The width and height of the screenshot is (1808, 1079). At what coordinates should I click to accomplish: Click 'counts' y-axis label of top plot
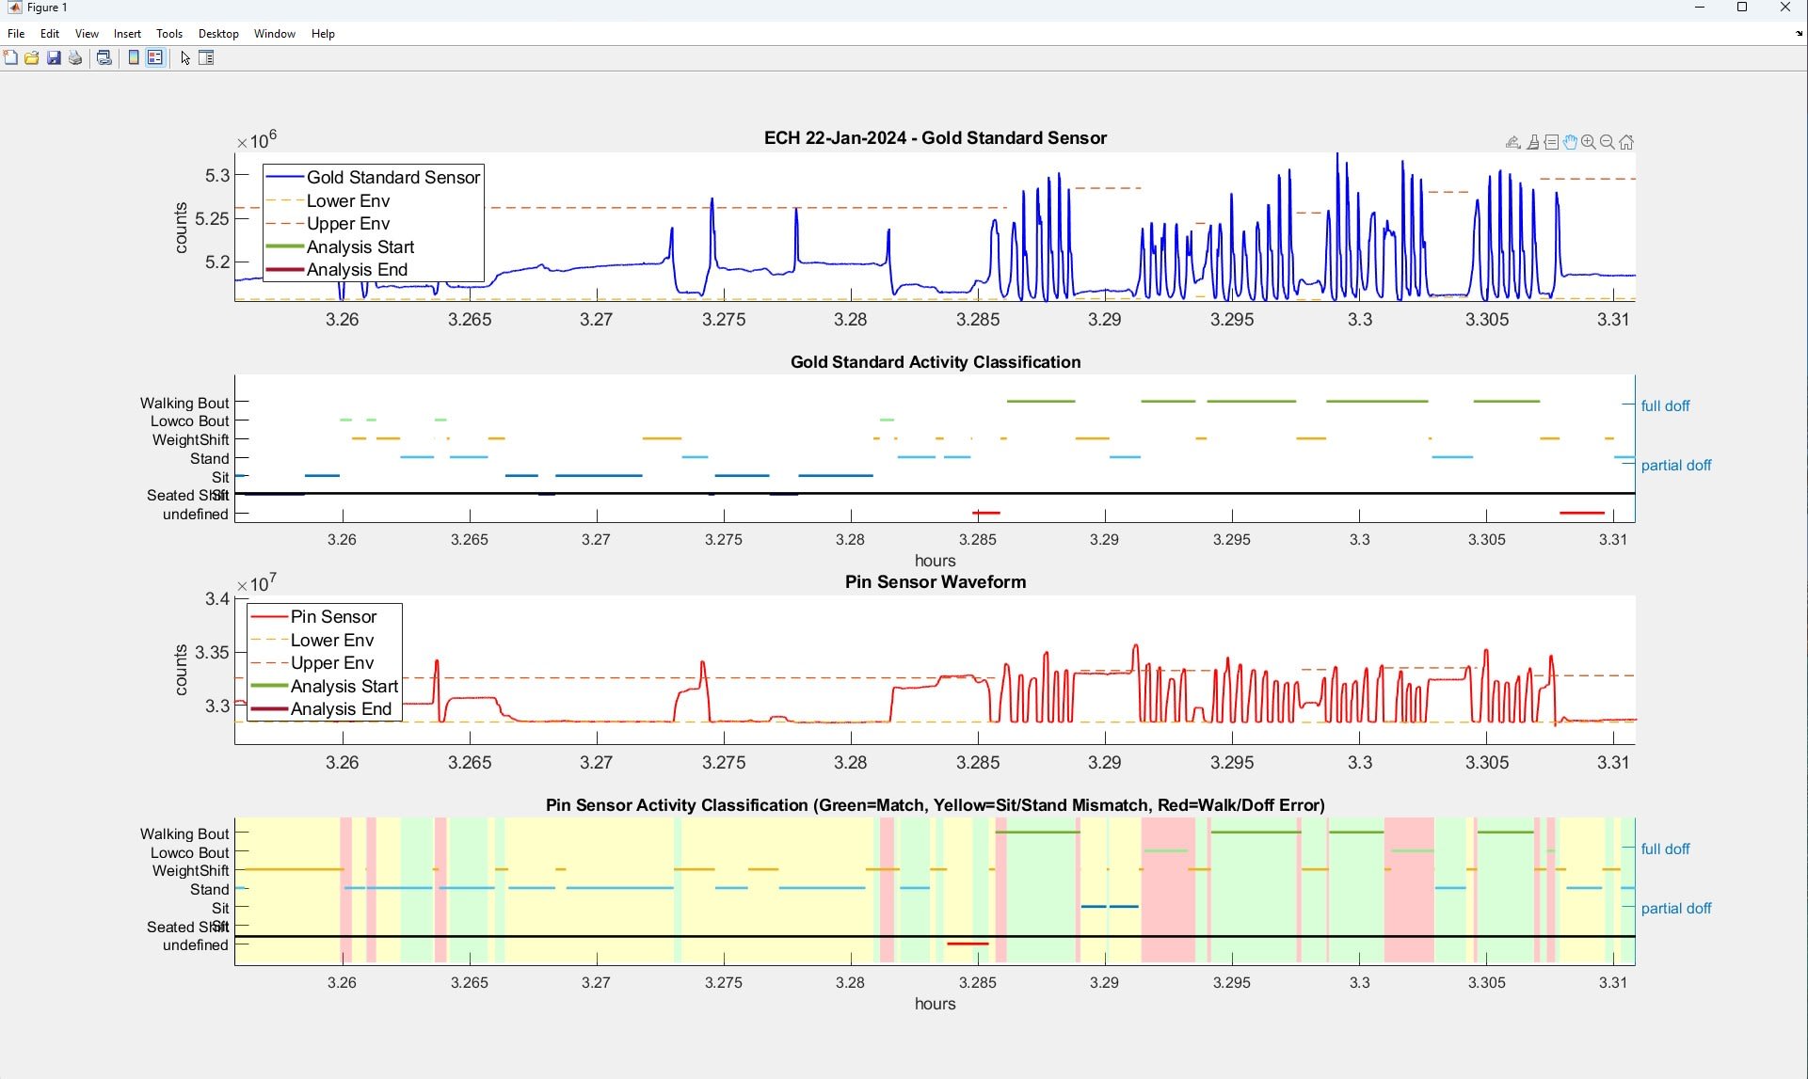tap(182, 229)
